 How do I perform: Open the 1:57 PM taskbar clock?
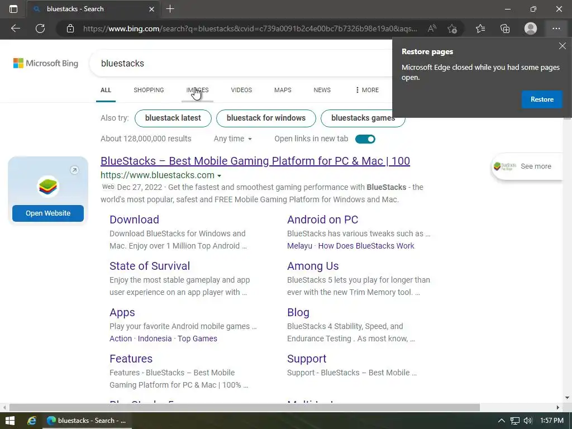tap(551, 421)
